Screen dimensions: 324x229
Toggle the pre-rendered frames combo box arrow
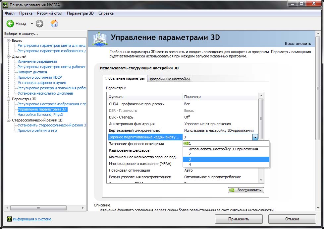255,137
